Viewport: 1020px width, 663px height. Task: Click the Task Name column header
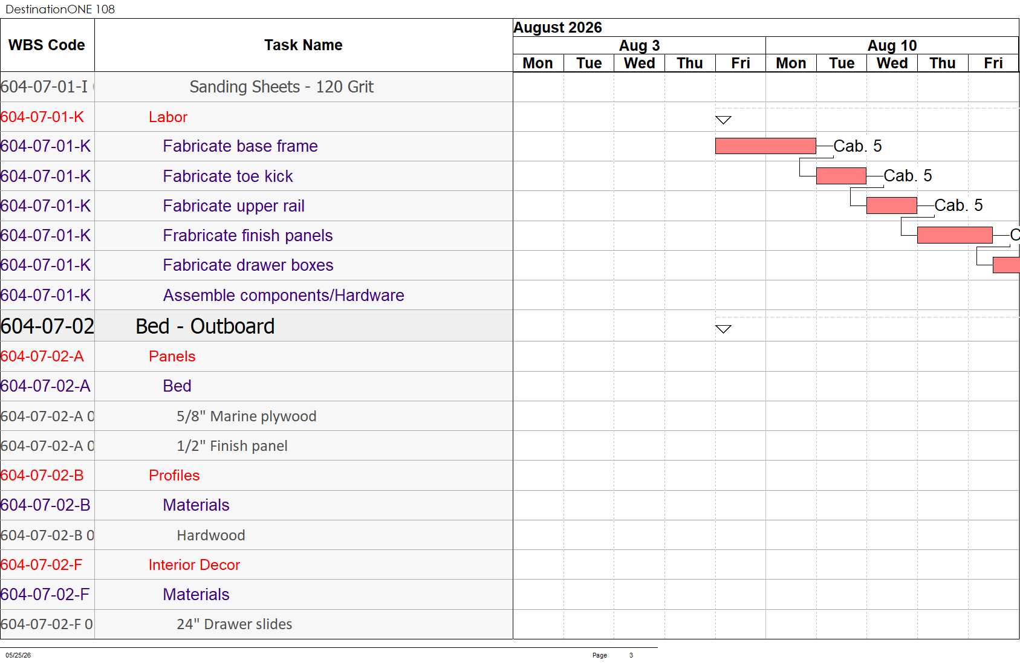tap(304, 45)
